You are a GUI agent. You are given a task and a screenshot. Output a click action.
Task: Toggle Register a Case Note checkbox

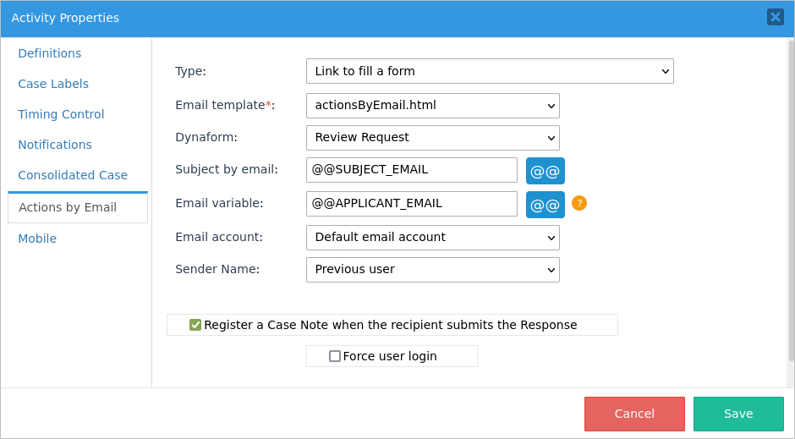coord(195,325)
